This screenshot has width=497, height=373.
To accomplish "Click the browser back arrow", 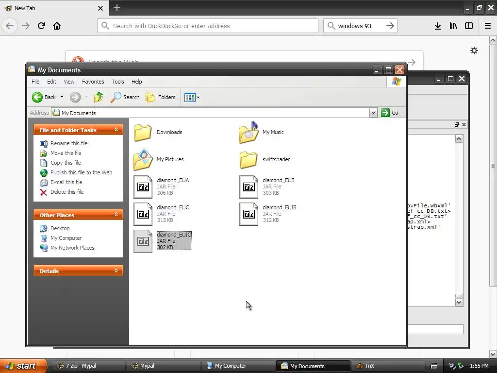I will coord(10,26).
